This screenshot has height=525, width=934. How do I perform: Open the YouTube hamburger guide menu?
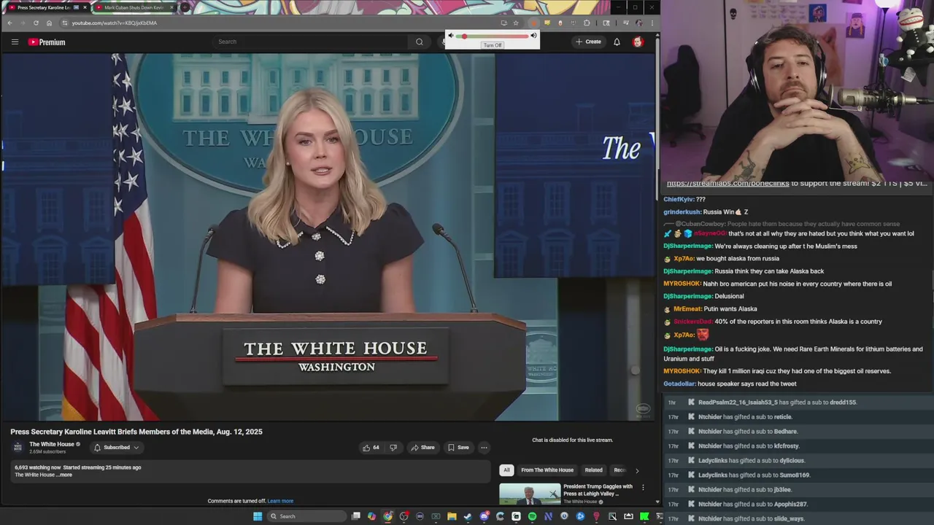15,42
